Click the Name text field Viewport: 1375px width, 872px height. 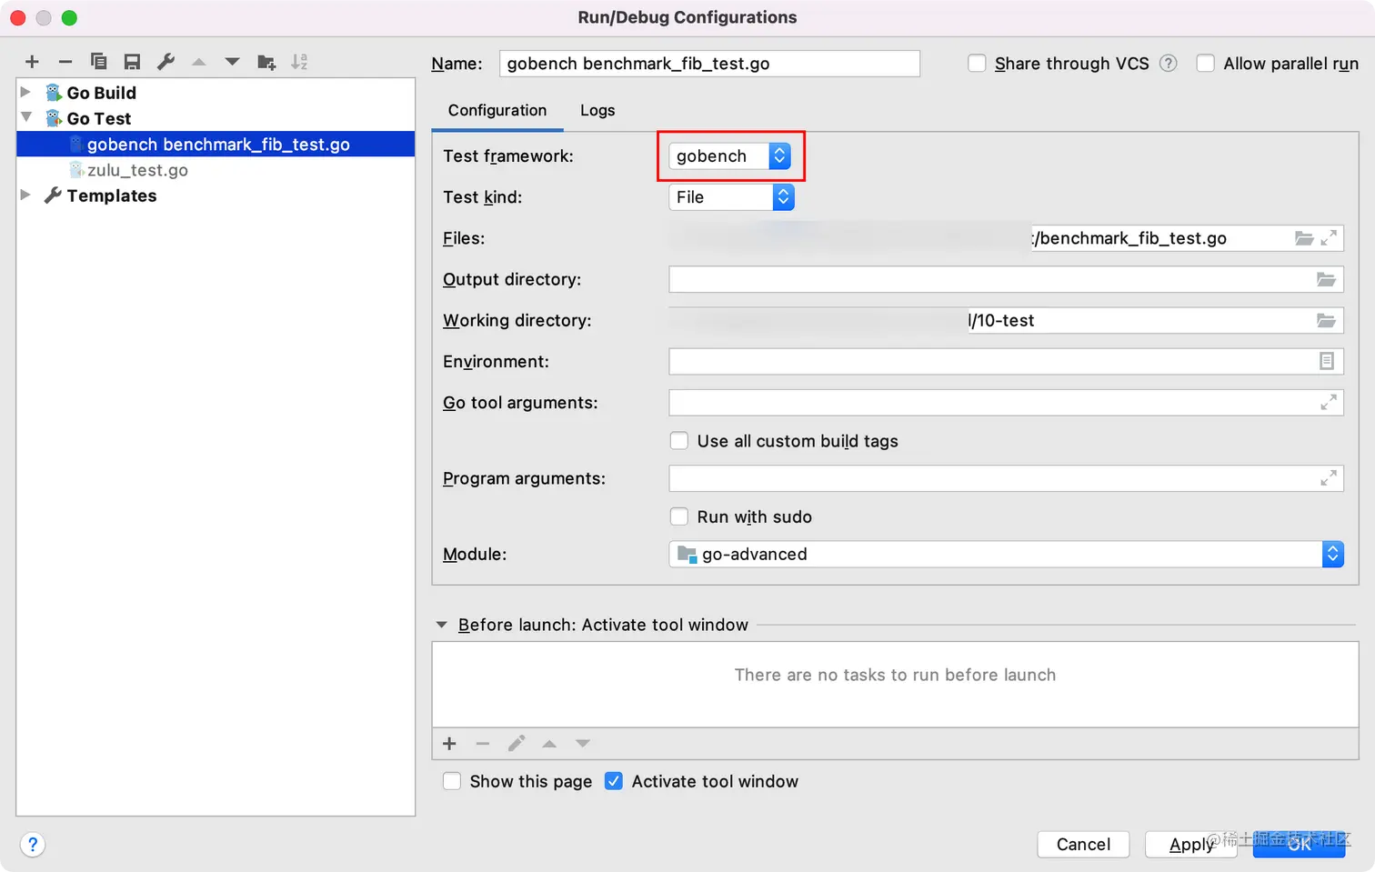click(709, 64)
